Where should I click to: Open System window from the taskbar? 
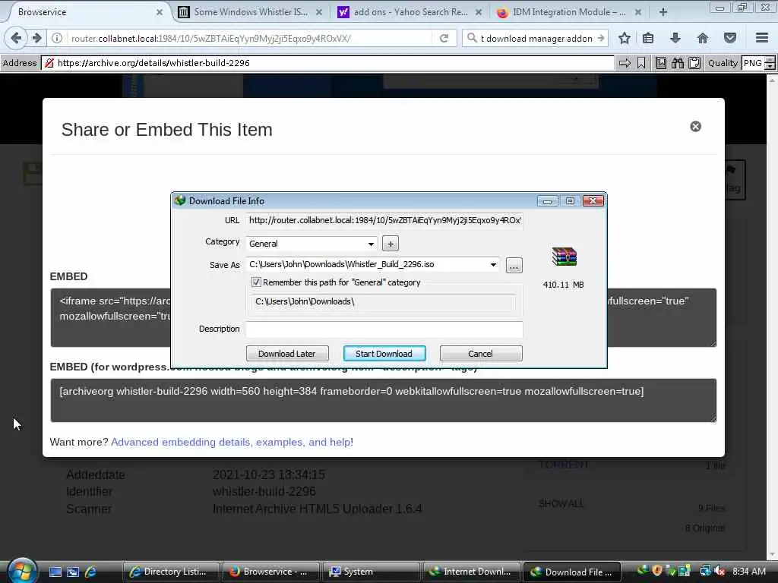(371, 572)
